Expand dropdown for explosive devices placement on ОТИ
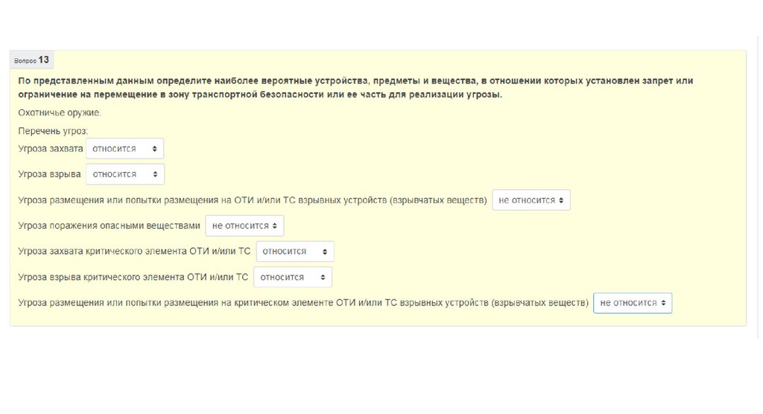 pyautogui.click(x=531, y=200)
